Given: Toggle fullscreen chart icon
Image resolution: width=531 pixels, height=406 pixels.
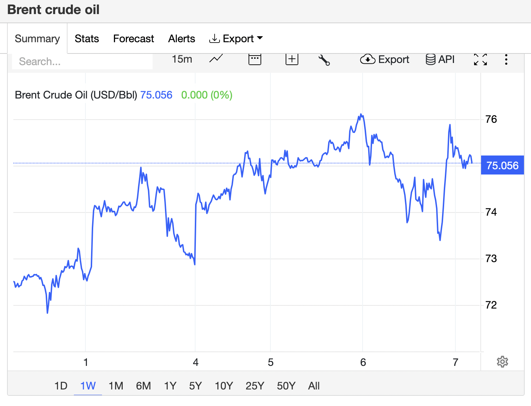Looking at the screenshot, I should click(x=480, y=59).
